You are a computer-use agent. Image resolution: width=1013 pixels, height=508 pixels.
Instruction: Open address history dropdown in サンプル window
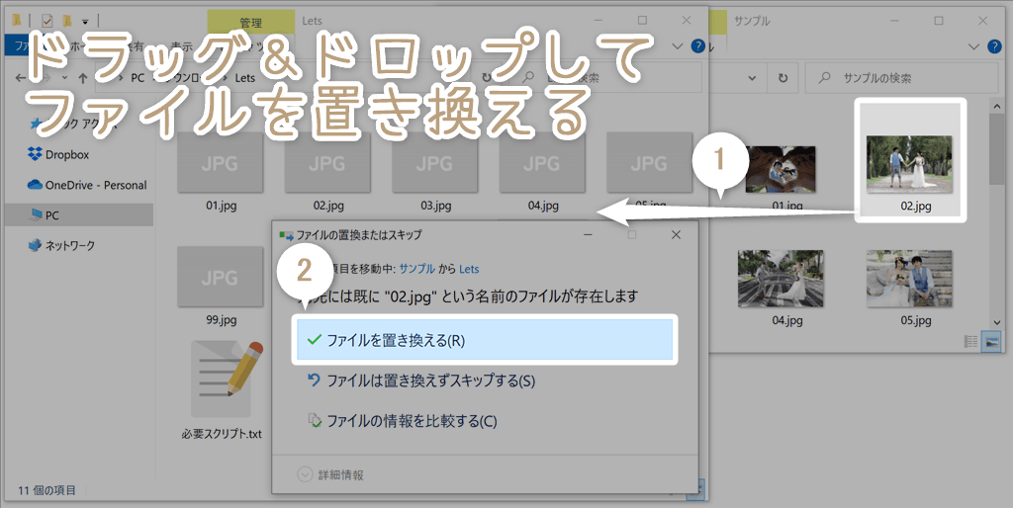[752, 78]
